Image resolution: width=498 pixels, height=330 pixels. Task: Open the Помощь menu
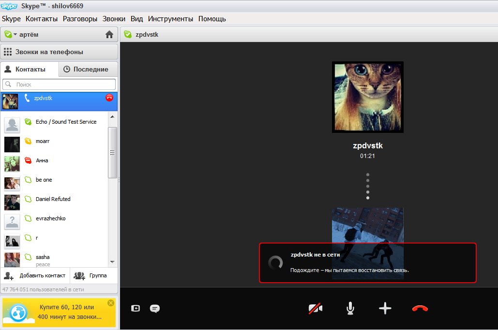[x=212, y=19]
